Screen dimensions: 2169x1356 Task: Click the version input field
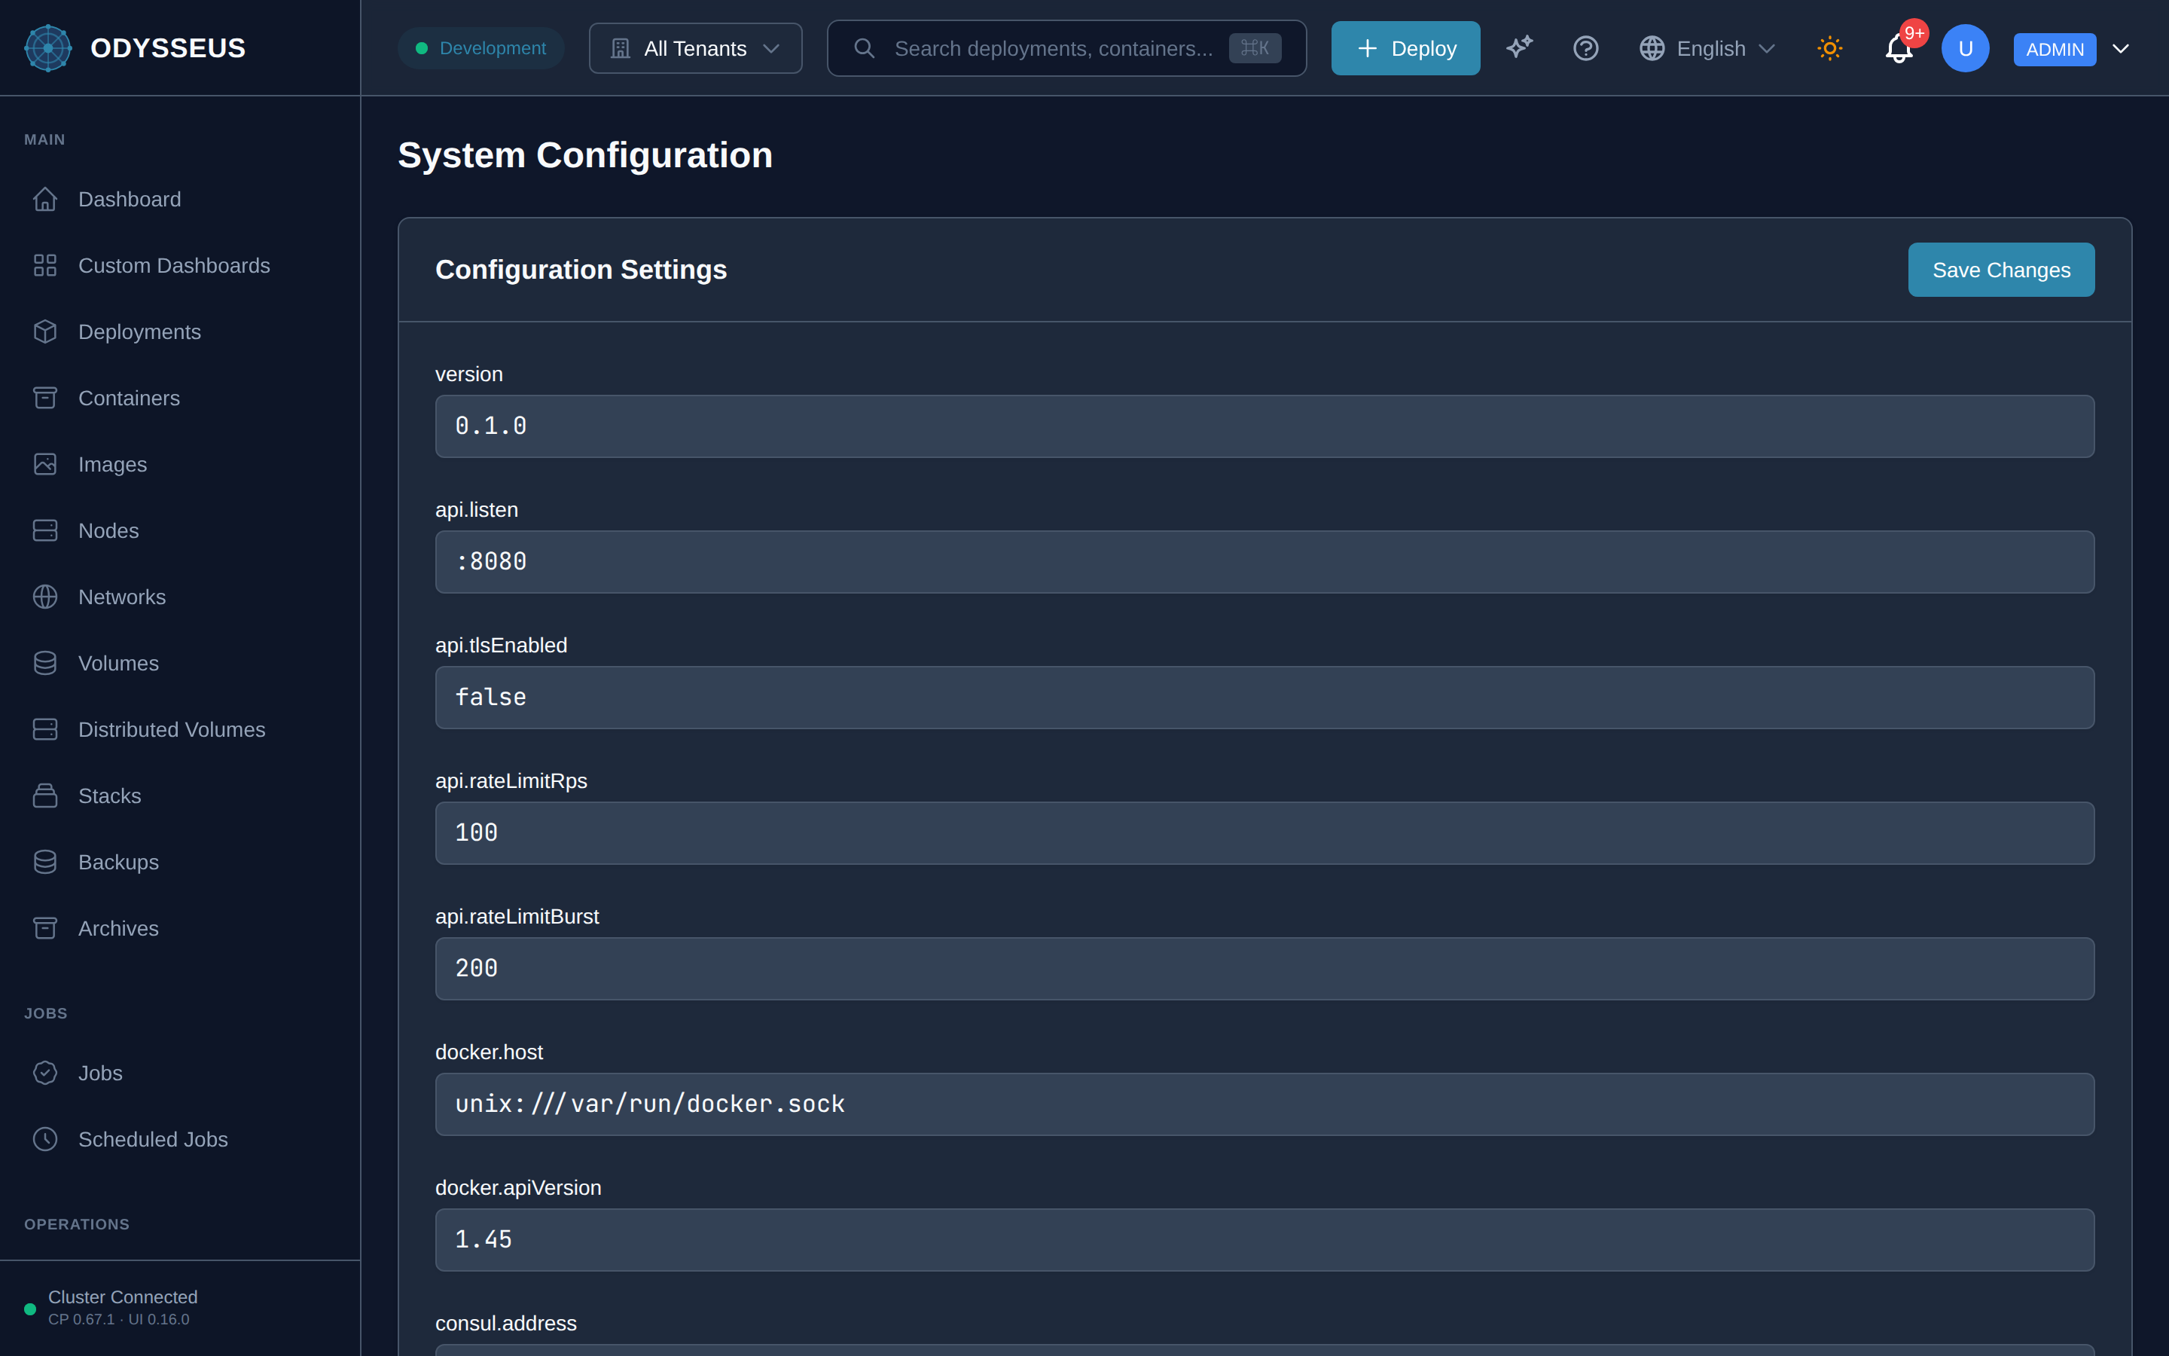pyautogui.click(x=1264, y=427)
